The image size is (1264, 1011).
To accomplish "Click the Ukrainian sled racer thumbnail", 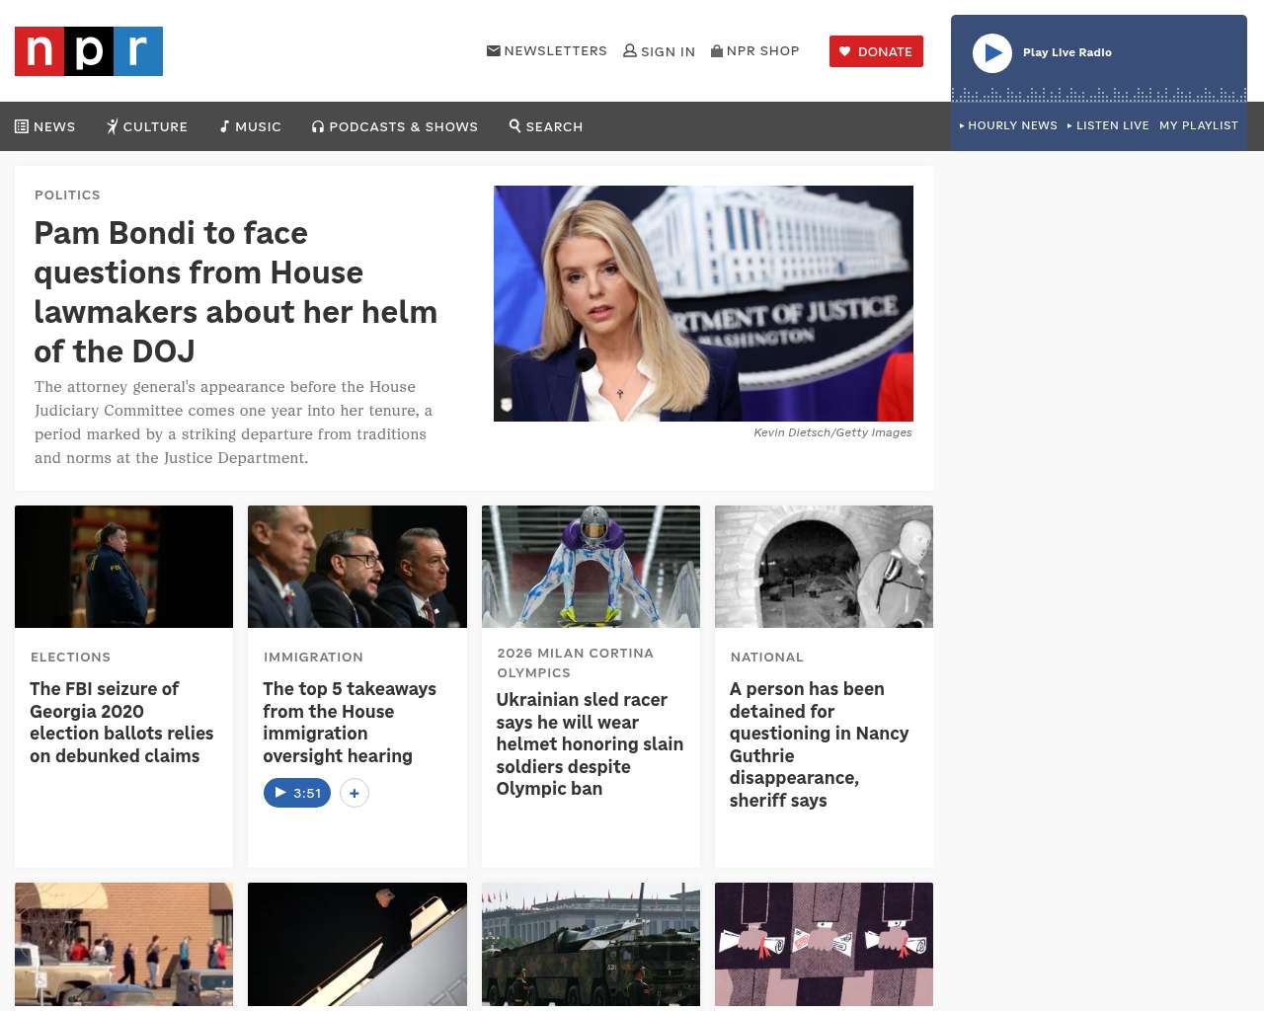I will click(x=591, y=567).
